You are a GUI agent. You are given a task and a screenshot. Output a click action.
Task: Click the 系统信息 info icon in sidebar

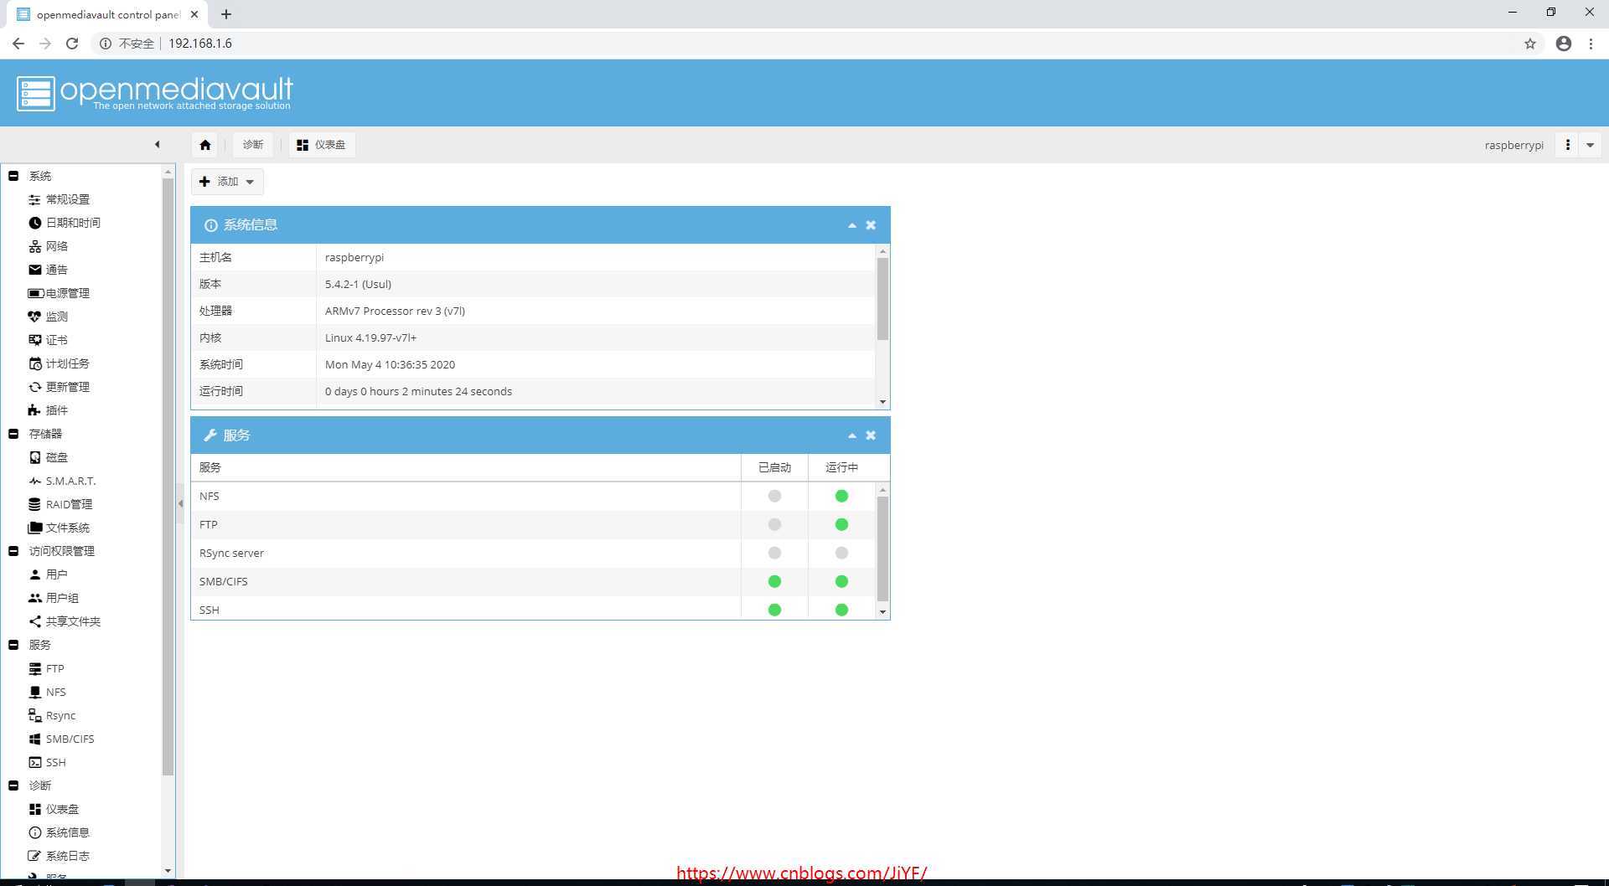(34, 832)
